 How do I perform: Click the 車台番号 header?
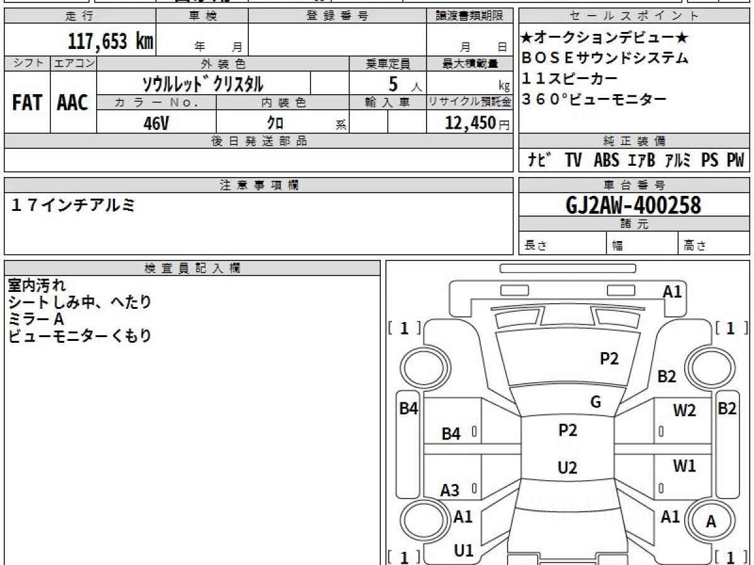634,185
